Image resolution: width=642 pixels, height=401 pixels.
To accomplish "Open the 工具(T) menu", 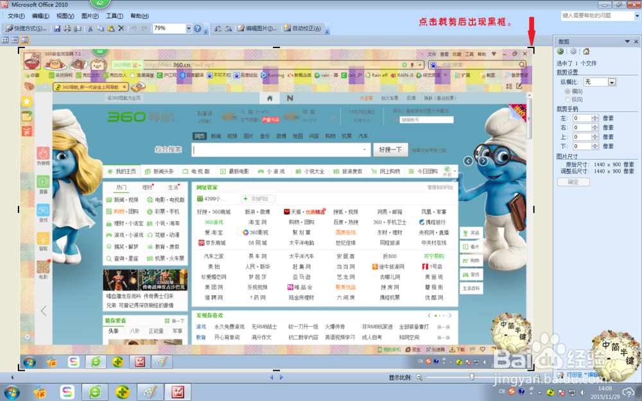I will tap(114, 16).
